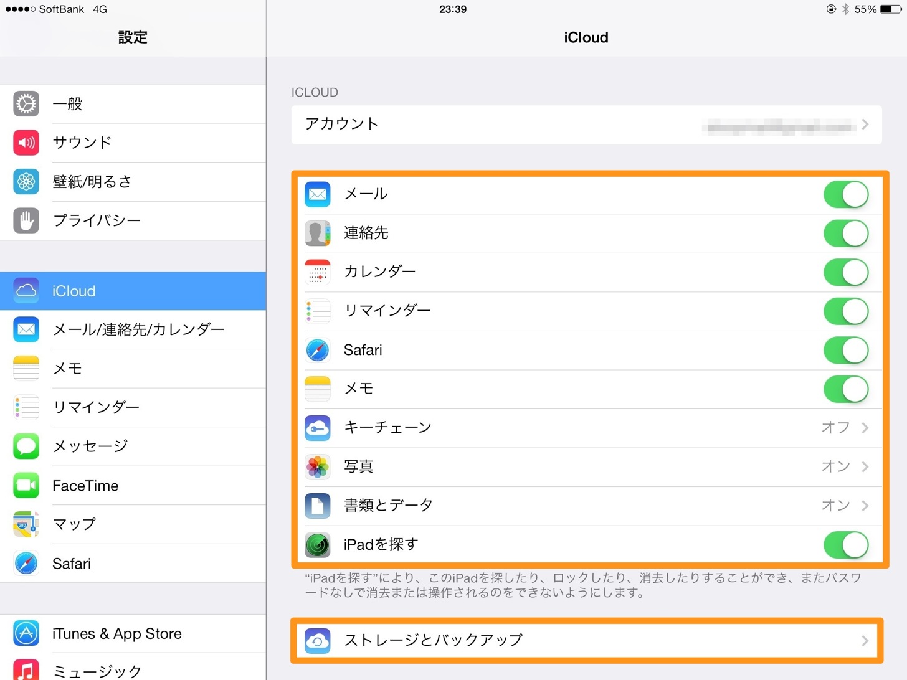Viewport: 907px width, 680px height.
Task: Switch off カレンダー iCloud sync
Action: point(846,272)
